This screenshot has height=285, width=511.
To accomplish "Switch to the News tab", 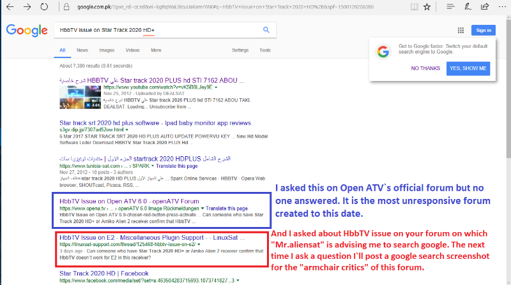I will click(82, 50).
